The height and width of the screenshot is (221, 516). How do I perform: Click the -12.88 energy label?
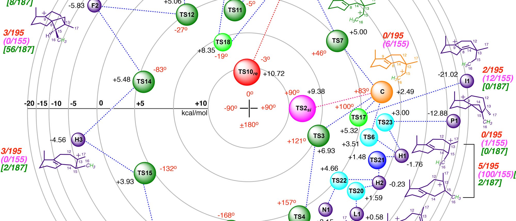[437, 113]
